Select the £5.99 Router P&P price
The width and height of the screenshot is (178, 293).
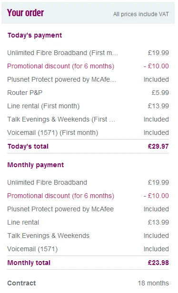click(160, 93)
